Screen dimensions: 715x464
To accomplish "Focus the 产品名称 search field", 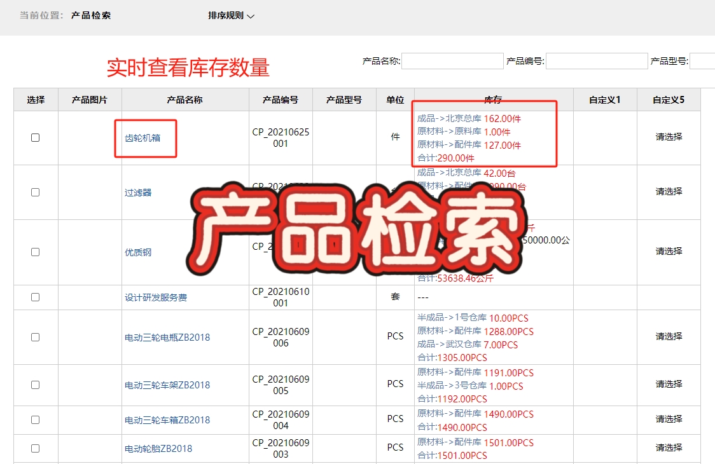I will (452, 61).
